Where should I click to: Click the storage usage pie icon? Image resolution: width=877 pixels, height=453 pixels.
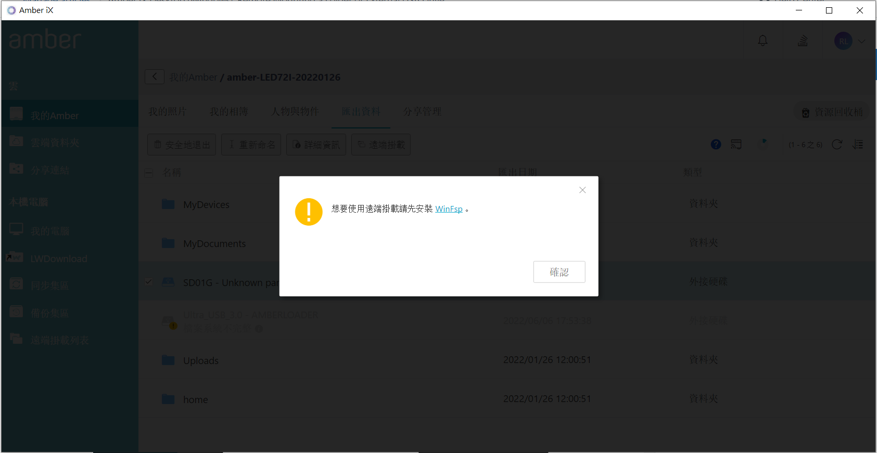point(763,144)
